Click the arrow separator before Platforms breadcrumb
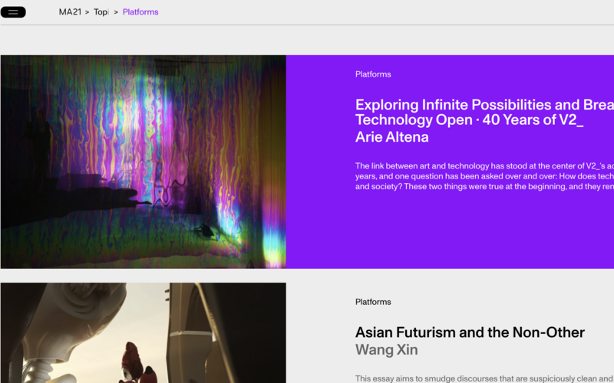The image size is (614, 383). click(x=116, y=12)
